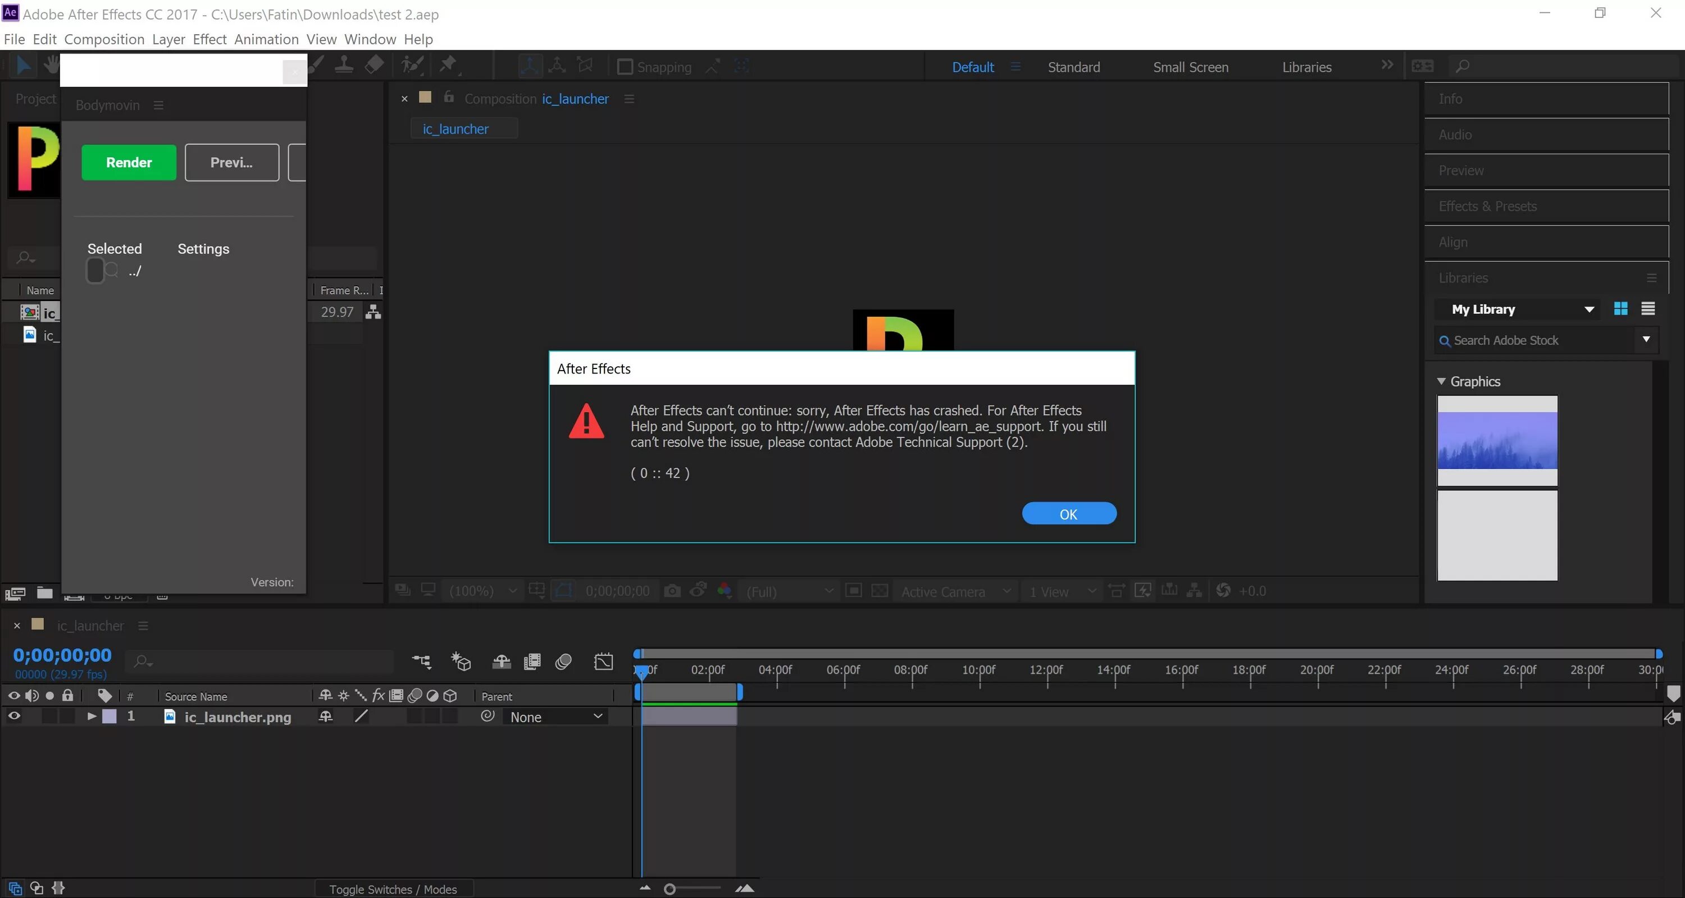The image size is (1685, 898).
Task: Select the Clone Stamp tool
Action: [x=344, y=65]
